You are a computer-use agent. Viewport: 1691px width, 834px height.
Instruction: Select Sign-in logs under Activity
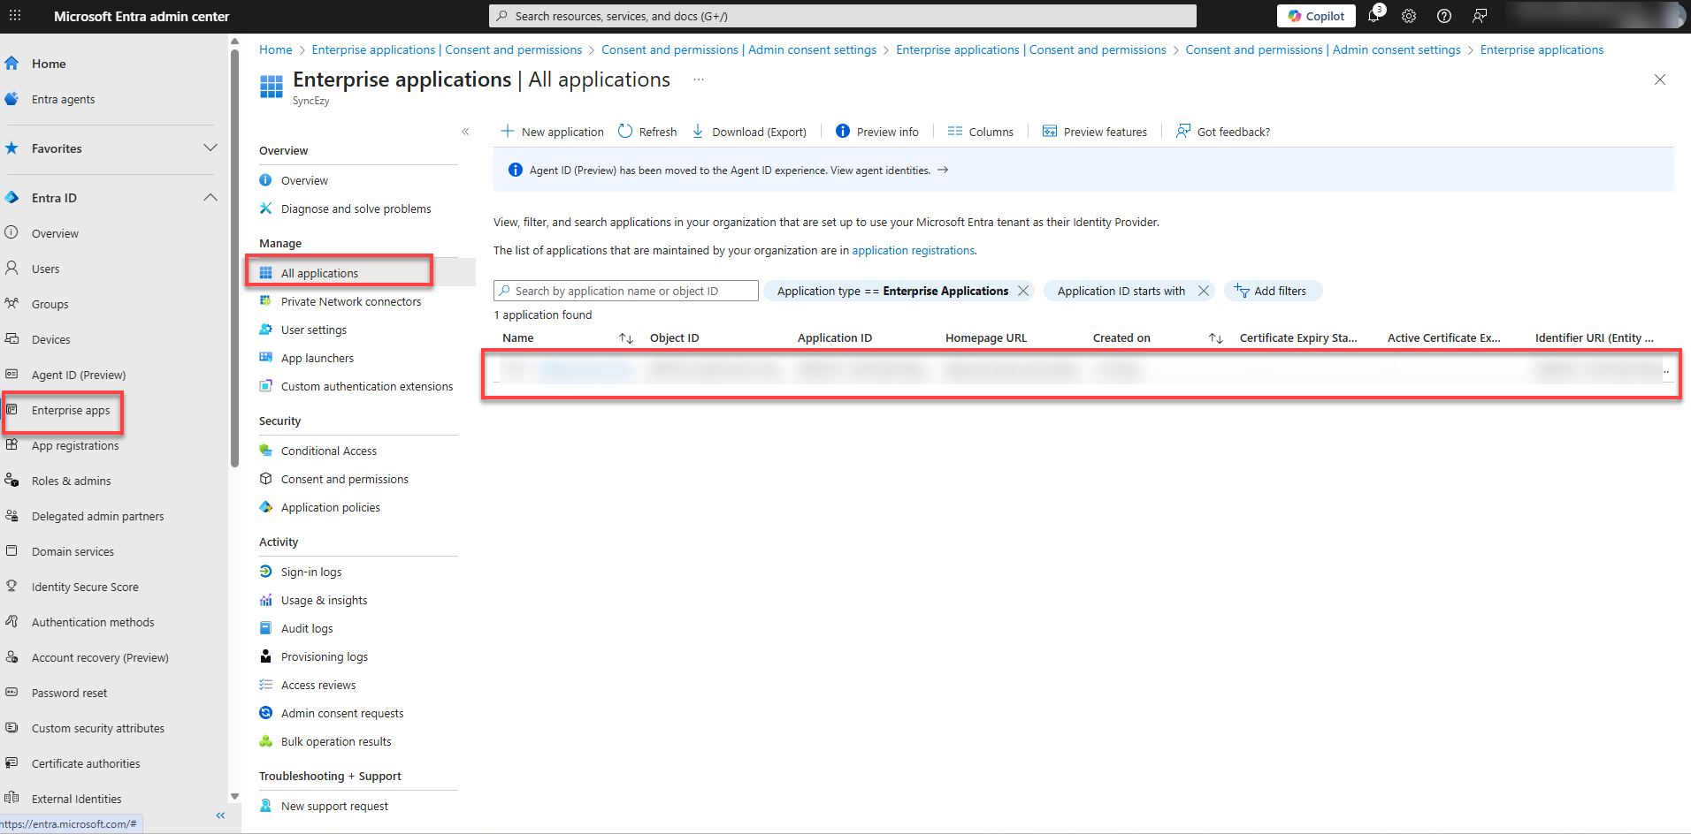[x=310, y=572]
